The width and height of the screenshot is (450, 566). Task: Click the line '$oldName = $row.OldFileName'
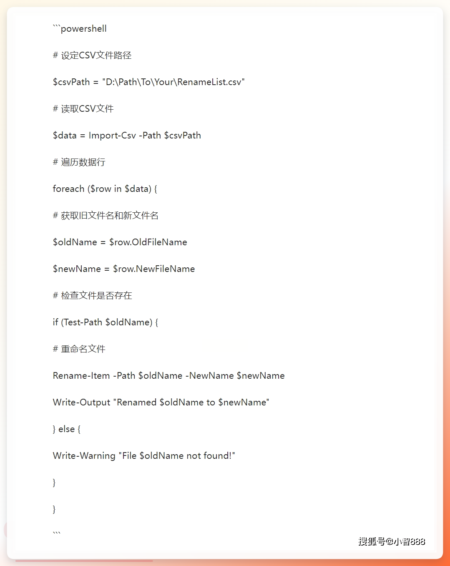pyautogui.click(x=120, y=242)
